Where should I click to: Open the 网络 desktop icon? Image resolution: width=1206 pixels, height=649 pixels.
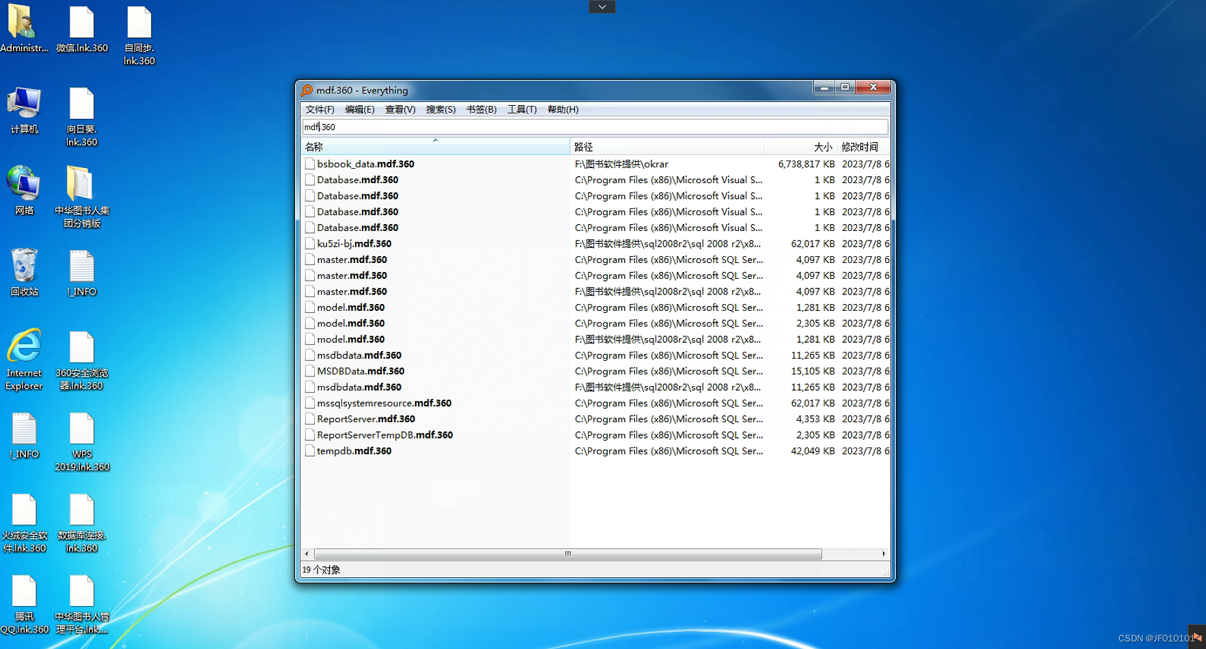[24, 191]
